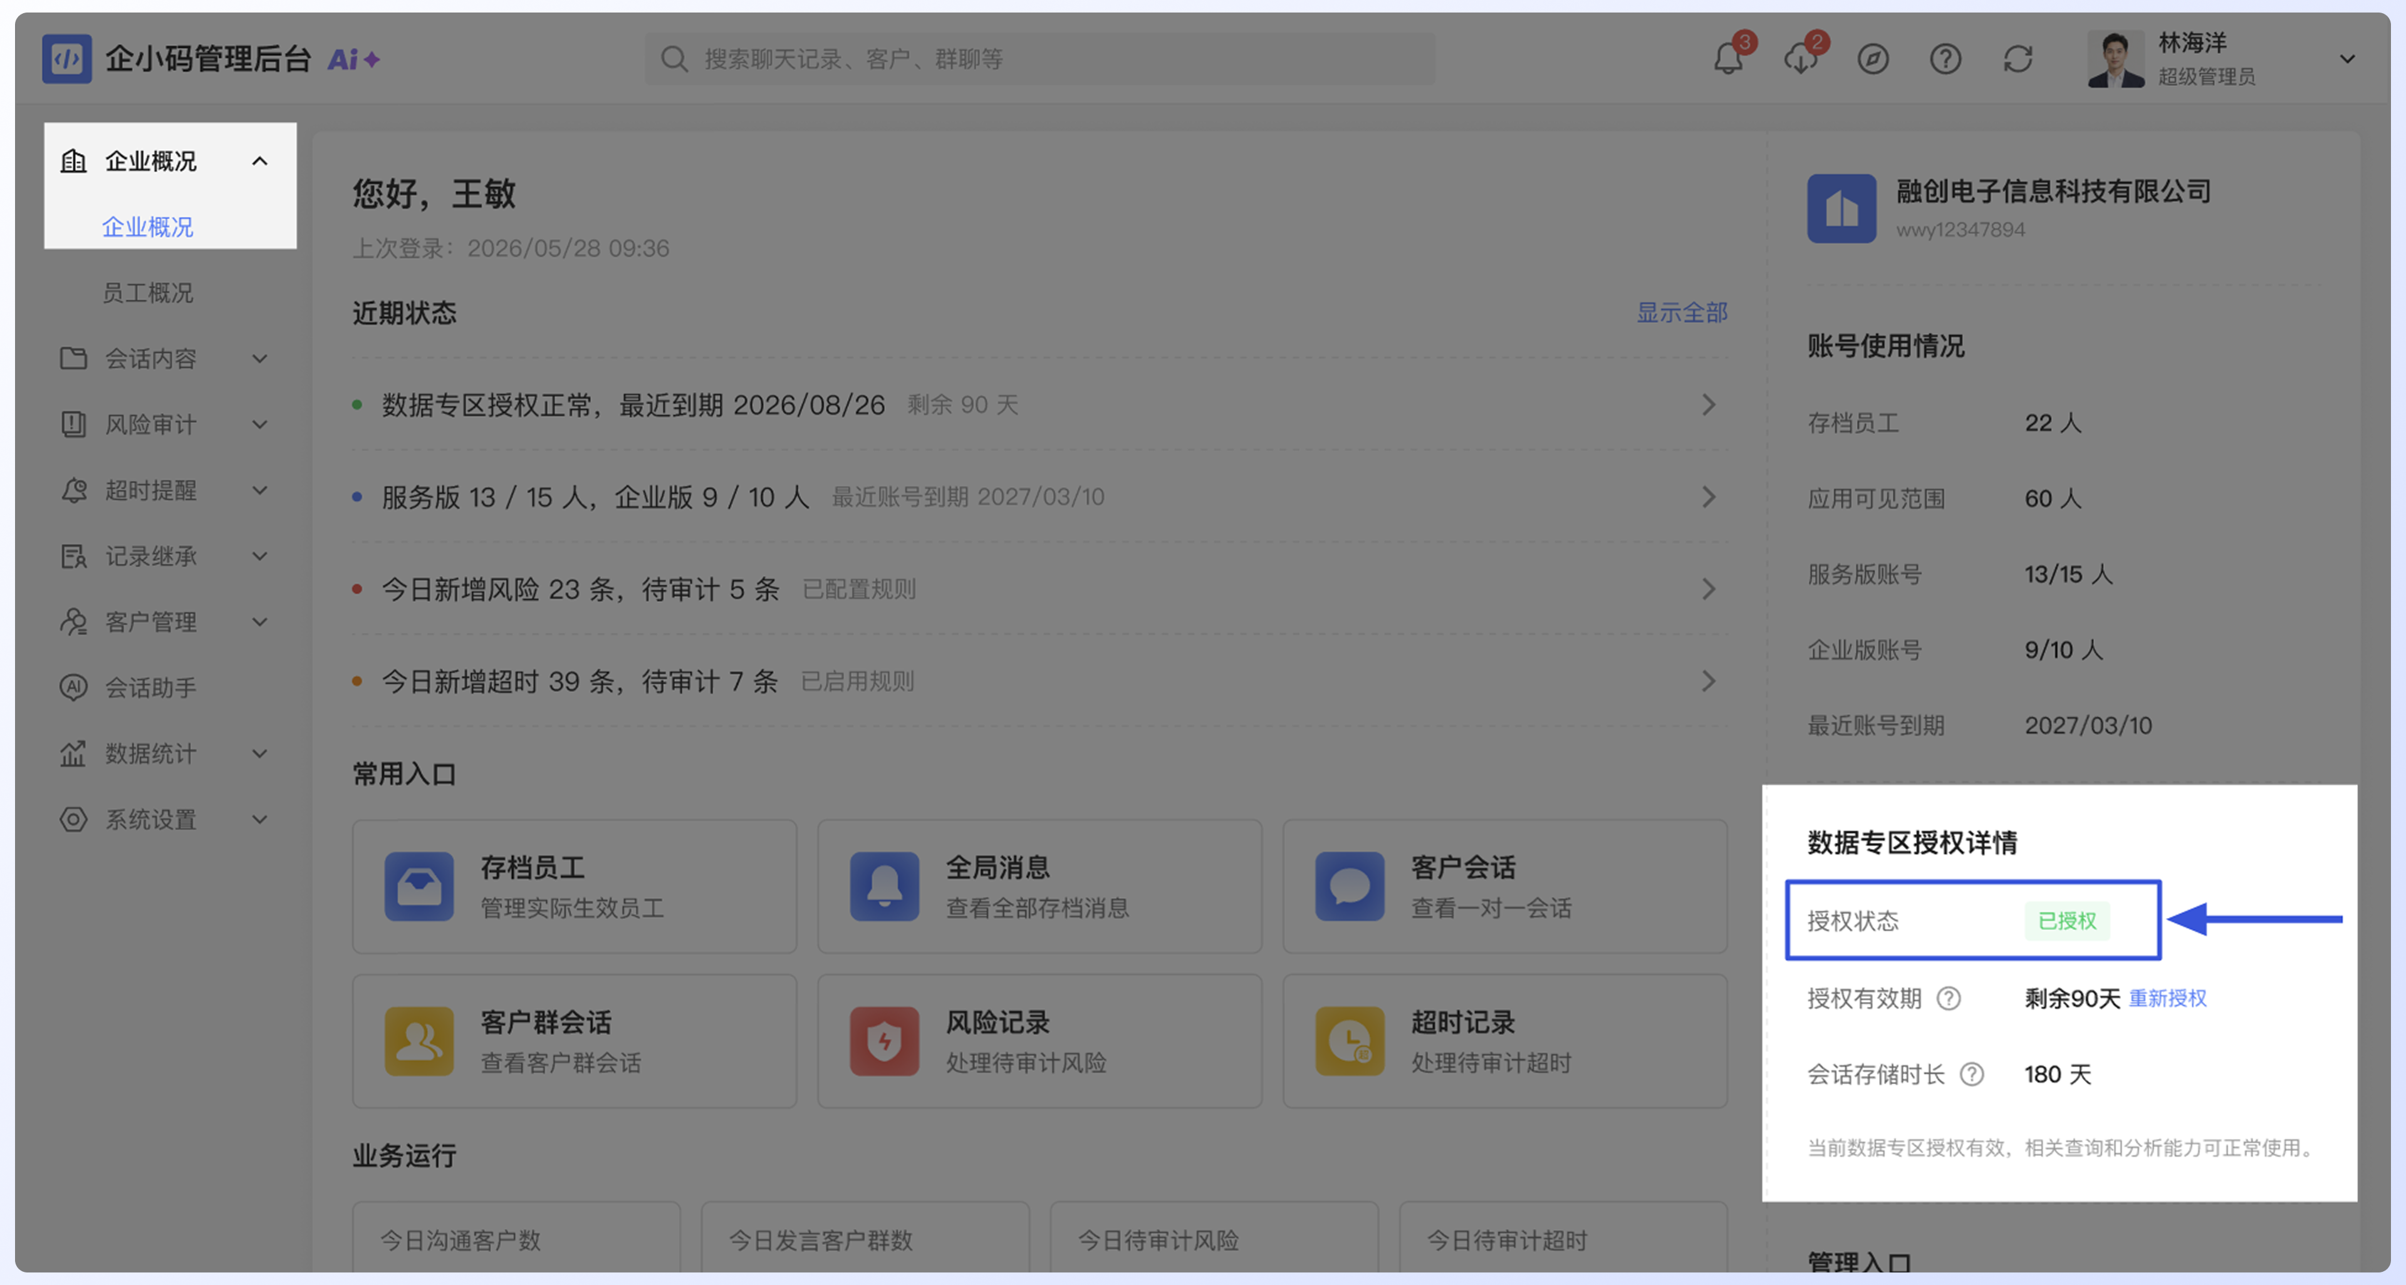Open the 存档员工 shortcut card
The width and height of the screenshot is (2406, 1285).
[x=575, y=887]
